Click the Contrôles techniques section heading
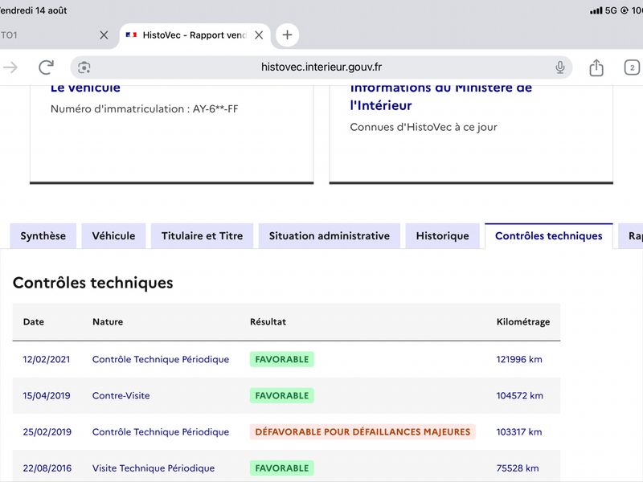The image size is (643, 482). (x=93, y=283)
